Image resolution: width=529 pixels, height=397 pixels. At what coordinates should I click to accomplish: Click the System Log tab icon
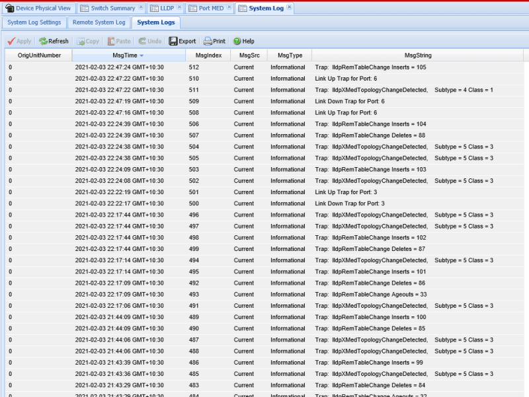point(242,8)
